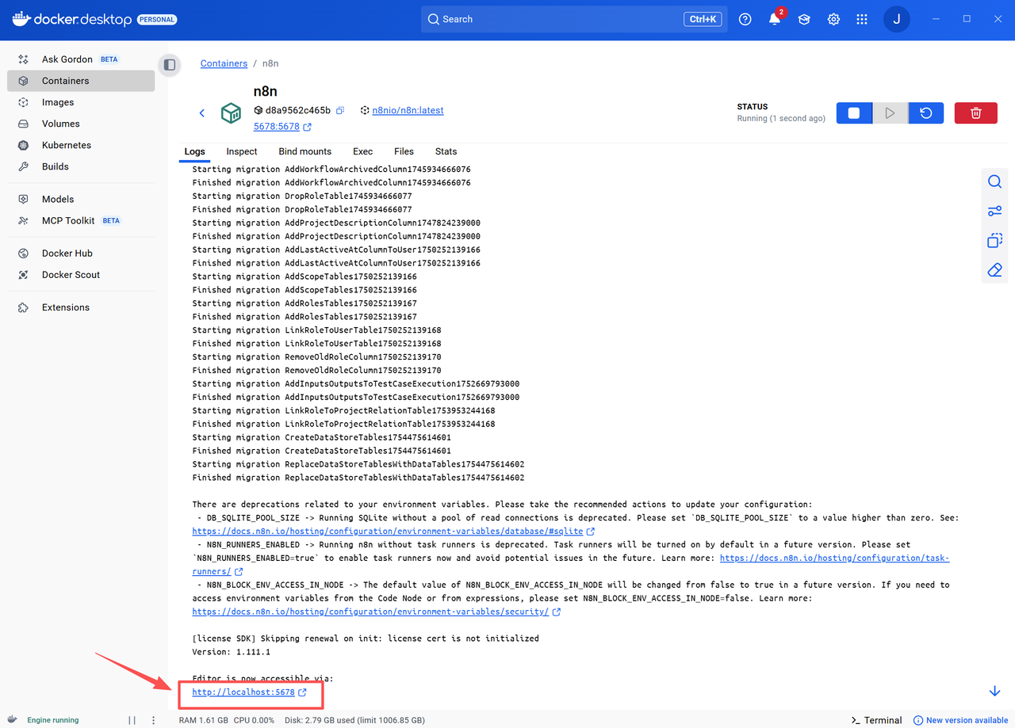Open the apps grid menu

862,20
